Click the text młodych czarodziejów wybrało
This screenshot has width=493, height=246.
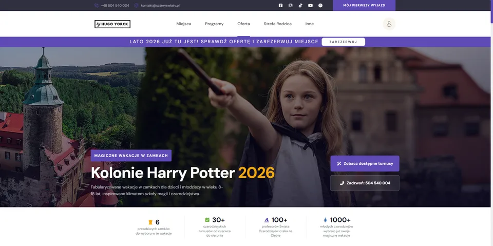coord(336,231)
